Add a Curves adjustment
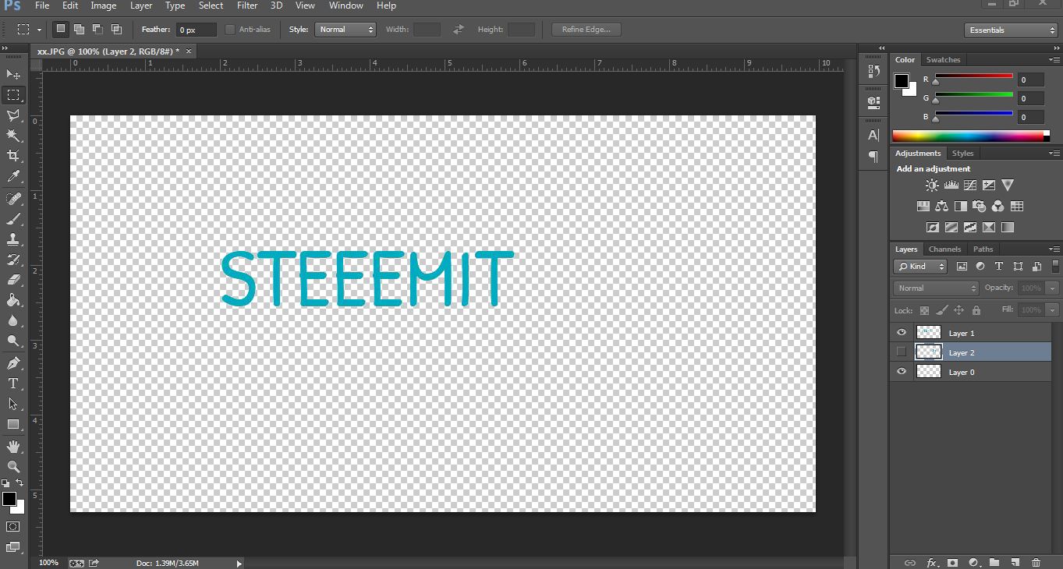The width and height of the screenshot is (1063, 569). coord(969,186)
